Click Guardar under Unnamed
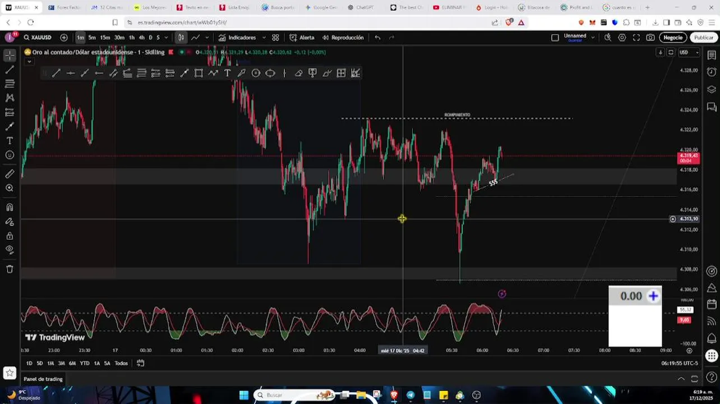Screen dimensions: 720x404 pyautogui.click(x=575, y=40)
